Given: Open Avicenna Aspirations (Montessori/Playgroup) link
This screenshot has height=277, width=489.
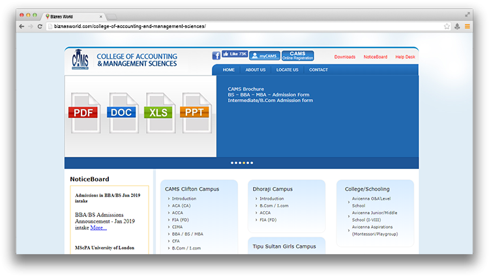Looking at the screenshot, I should pyautogui.click(x=375, y=231).
